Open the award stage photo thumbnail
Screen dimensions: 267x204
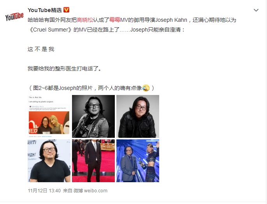138,161
